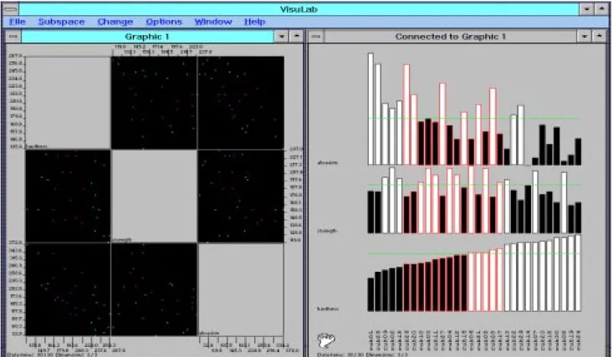Open the Graphic 1 window control-menu box
Image resolution: width=613 pixels, height=357 pixels.
(13, 37)
